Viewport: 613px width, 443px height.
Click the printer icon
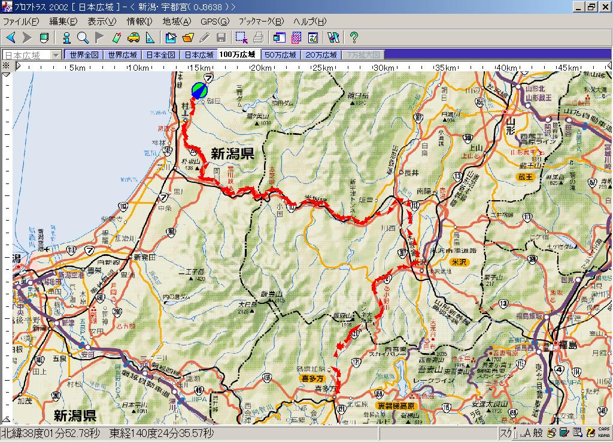258,38
